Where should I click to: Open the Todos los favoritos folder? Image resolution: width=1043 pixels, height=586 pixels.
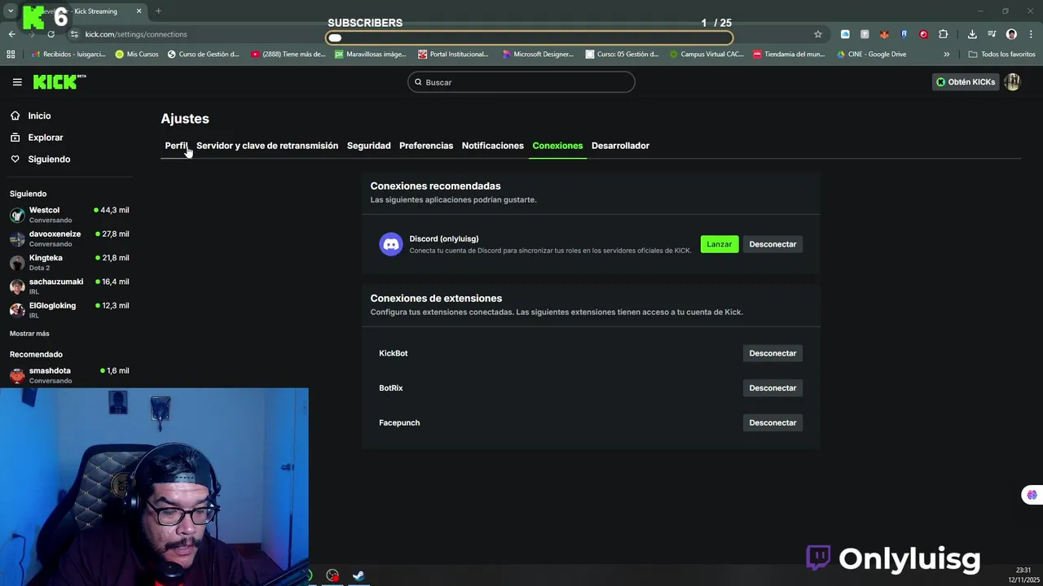coord(1001,55)
